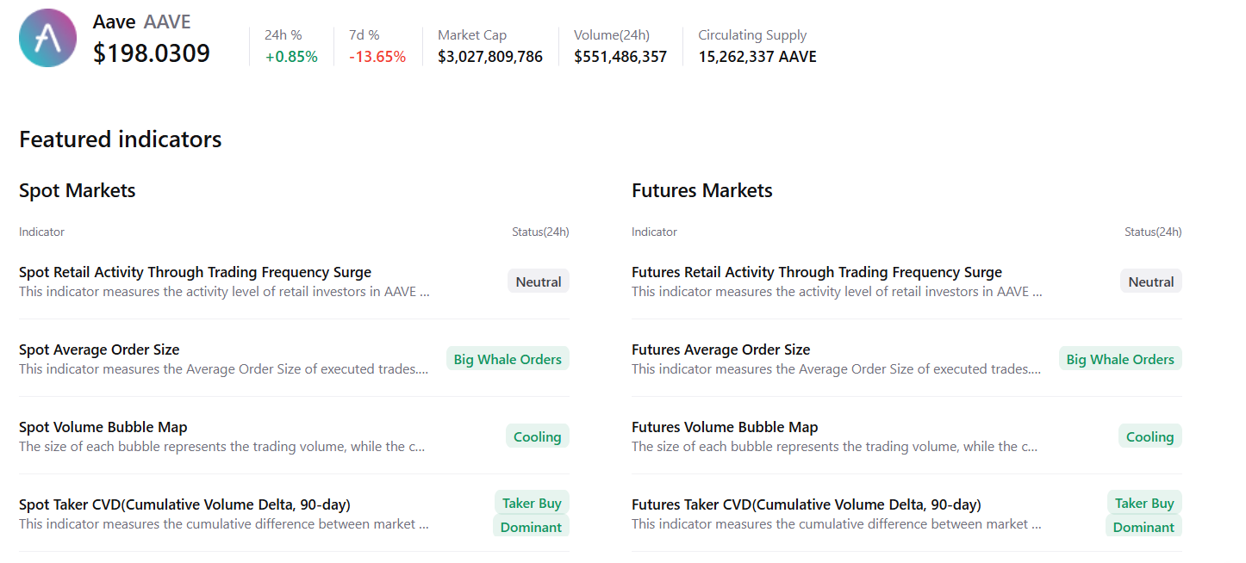Click the $198.0309 price display
1246x563 pixels.
pyautogui.click(x=151, y=53)
